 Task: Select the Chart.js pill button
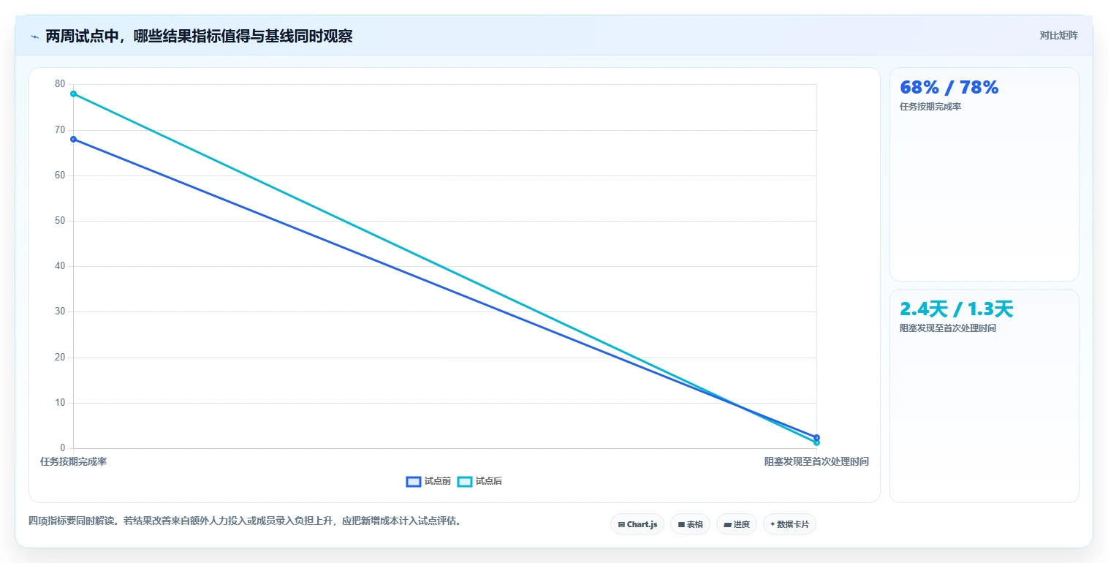click(x=637, y=524)
